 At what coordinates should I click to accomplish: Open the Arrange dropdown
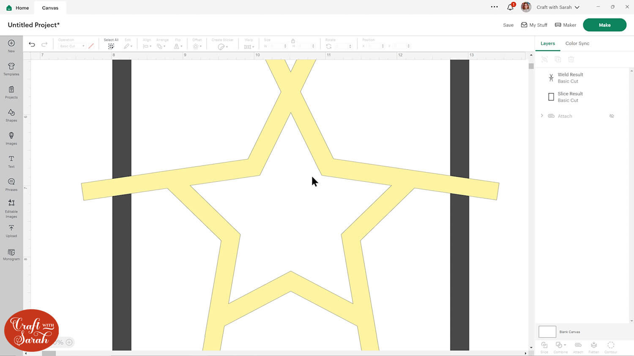point(161,46)
